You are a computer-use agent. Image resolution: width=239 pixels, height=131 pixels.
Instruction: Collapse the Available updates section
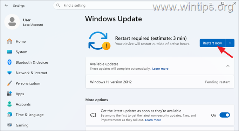[x=228, y=66]
